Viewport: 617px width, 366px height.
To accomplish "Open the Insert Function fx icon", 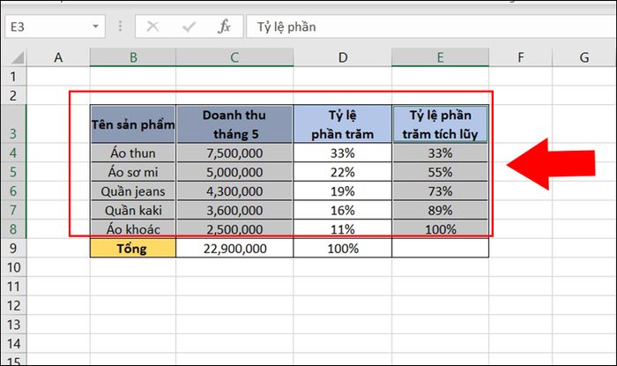I will (224, 26).
